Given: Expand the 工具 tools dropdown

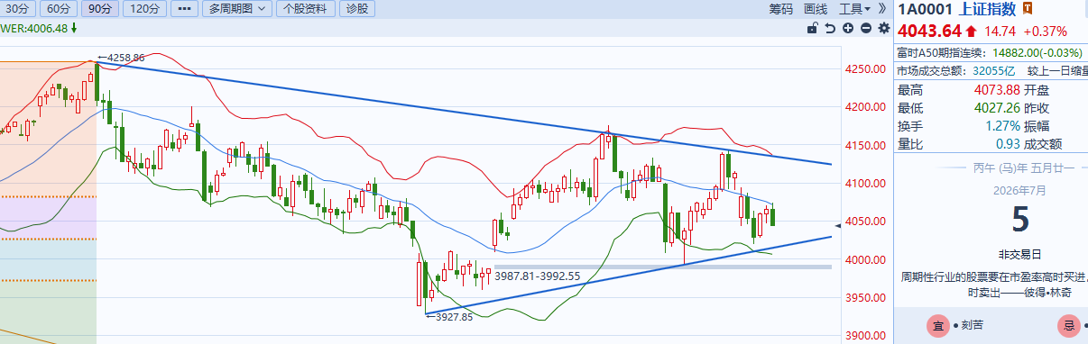Looking at the screenshot, I should [x=855, y=8].
